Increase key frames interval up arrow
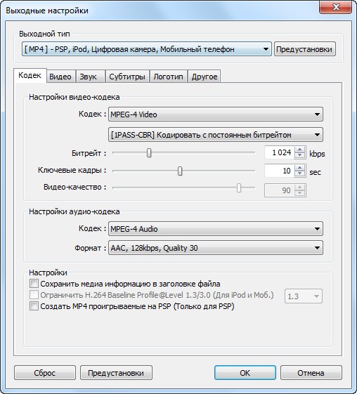 click(299, 168)
